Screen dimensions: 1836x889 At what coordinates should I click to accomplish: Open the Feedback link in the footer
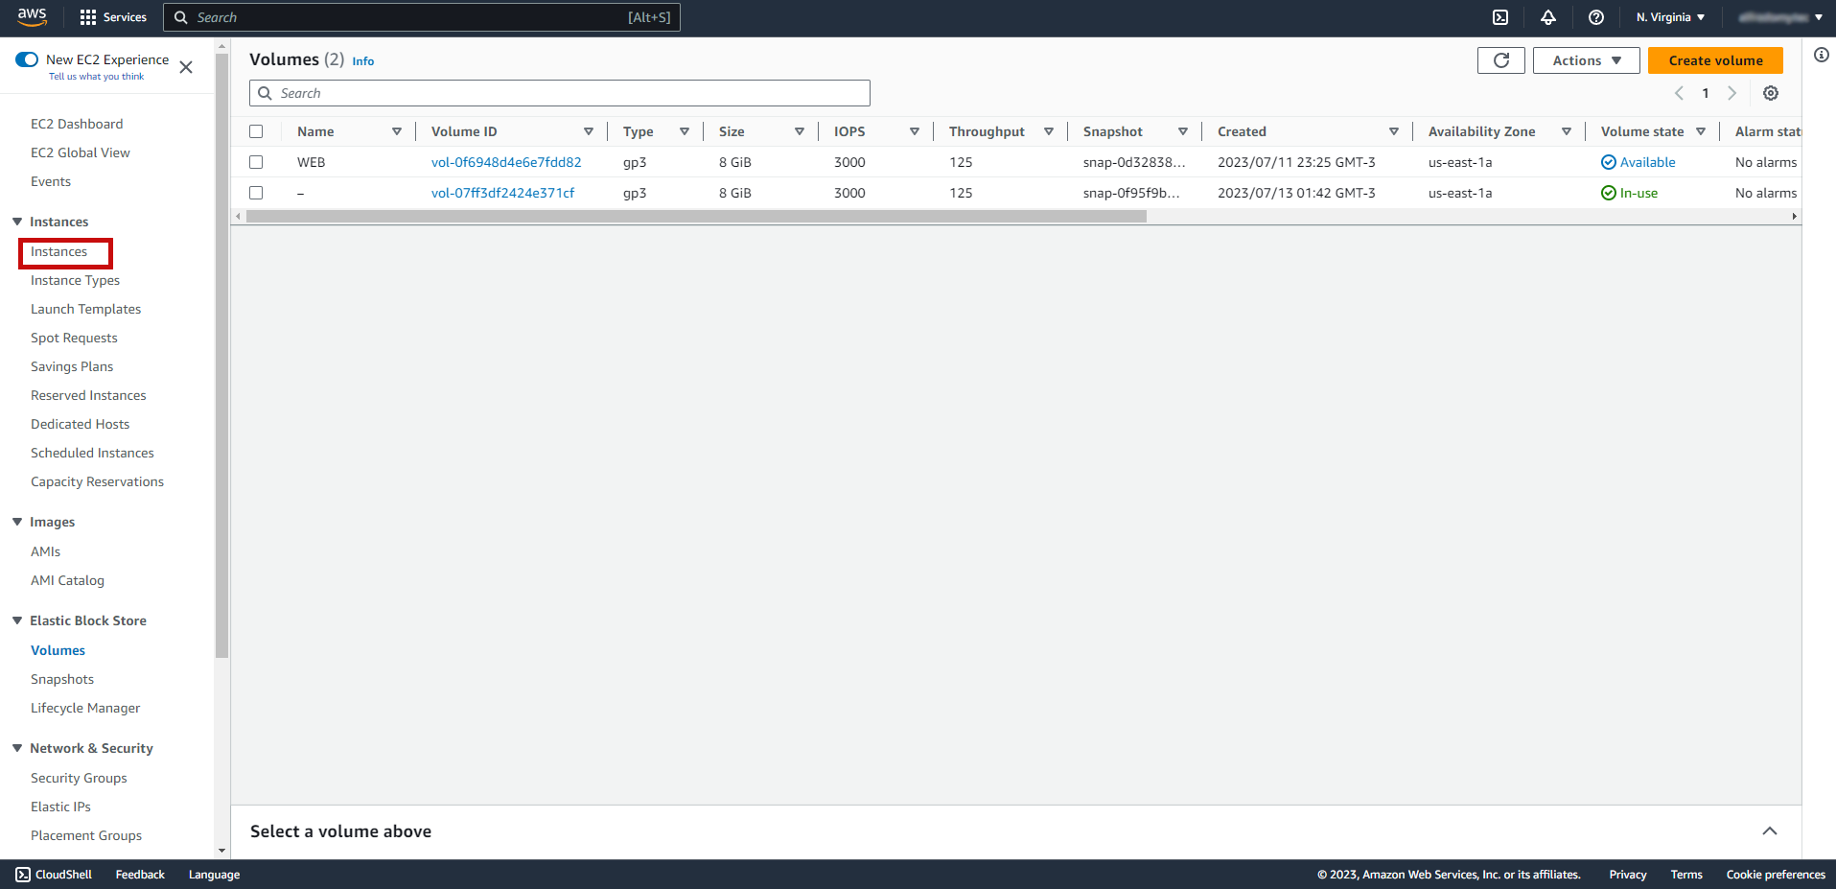pos(140,875)
